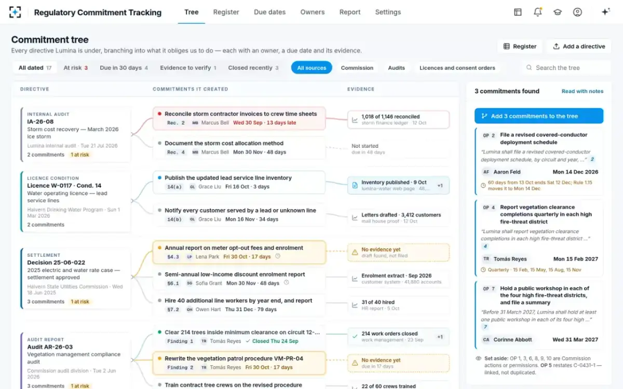Viewport: 623px width, 389px height.
Task: Open the Due dates tab
Action: click(270, 12)
